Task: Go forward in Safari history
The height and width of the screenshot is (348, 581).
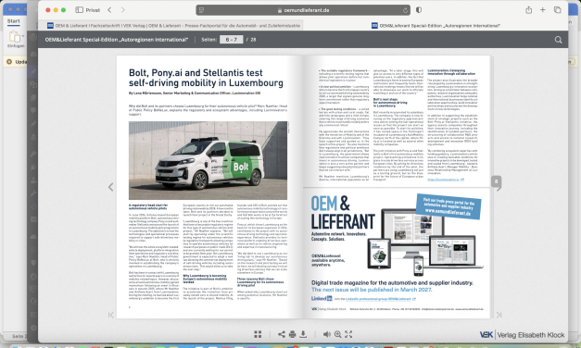Action: tap(123, 10)
